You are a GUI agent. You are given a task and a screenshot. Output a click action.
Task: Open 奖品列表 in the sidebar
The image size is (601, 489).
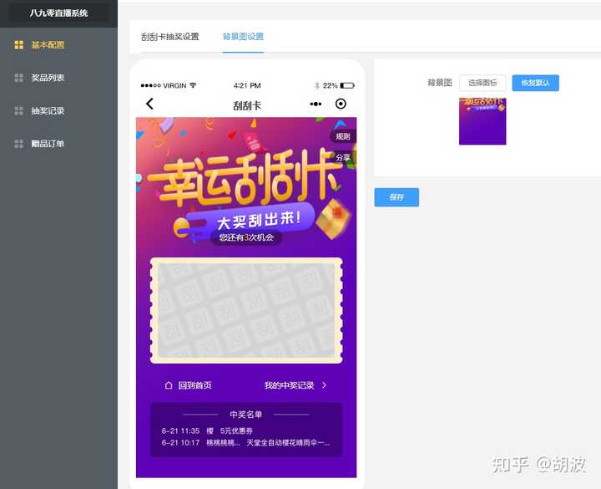click(x=48, y=78)
